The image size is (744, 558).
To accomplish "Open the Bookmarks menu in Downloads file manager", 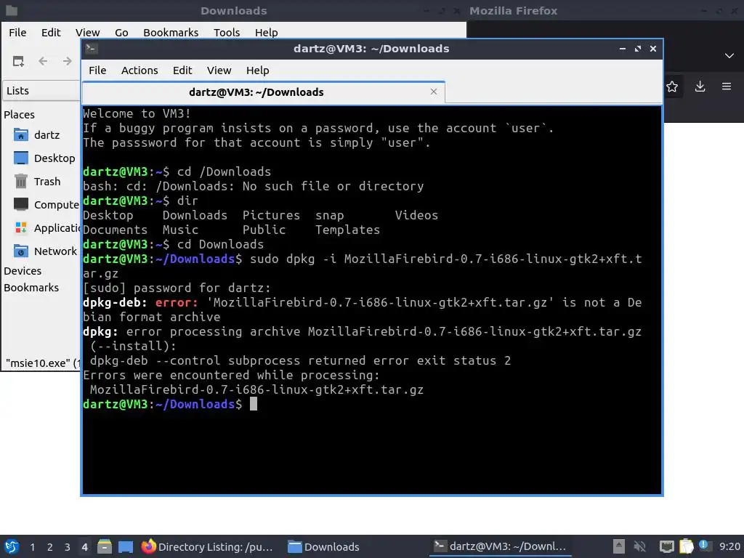I will pos(171,32).
